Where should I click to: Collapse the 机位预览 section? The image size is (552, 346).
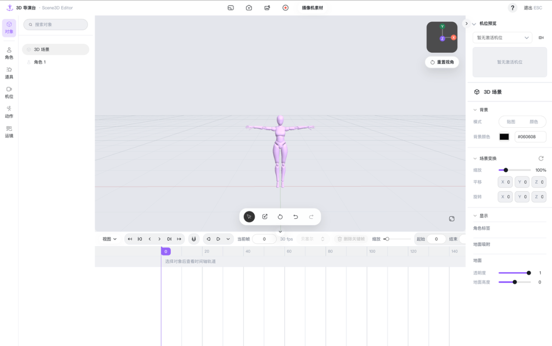point(474,24)
